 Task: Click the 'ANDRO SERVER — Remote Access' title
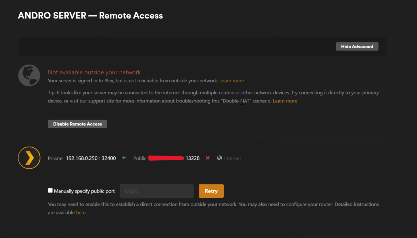(91, 16)
